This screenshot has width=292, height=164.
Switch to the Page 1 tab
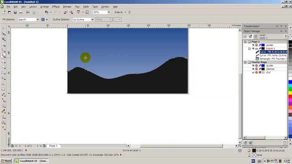pos(53,146)
